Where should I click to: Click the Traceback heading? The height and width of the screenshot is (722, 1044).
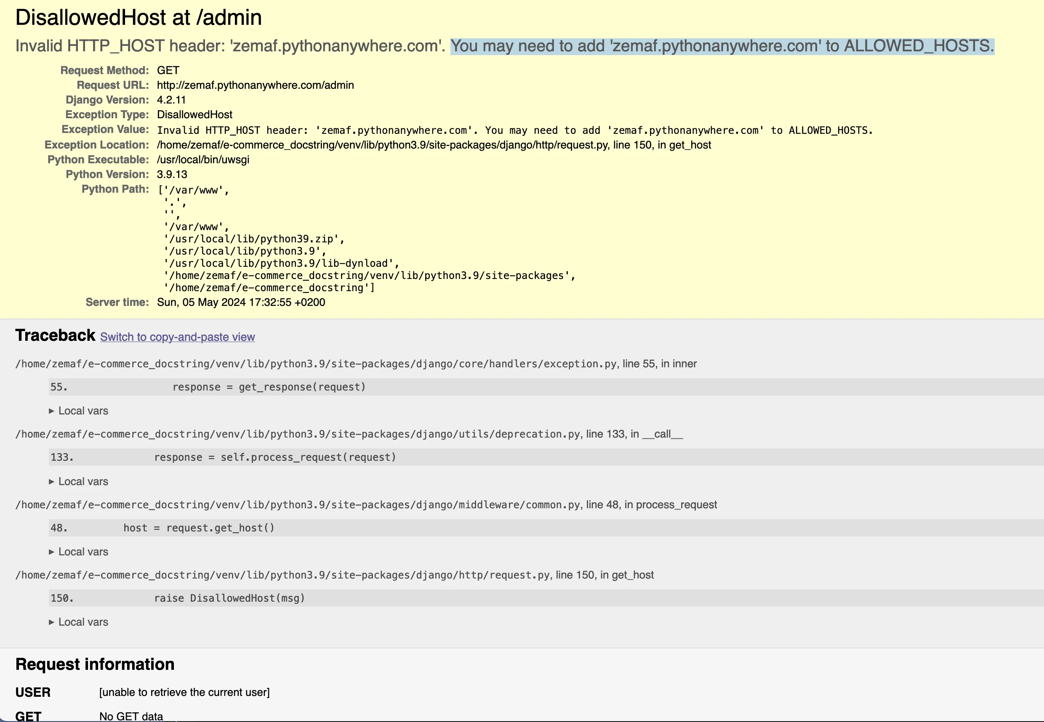(x=55, y=336)
